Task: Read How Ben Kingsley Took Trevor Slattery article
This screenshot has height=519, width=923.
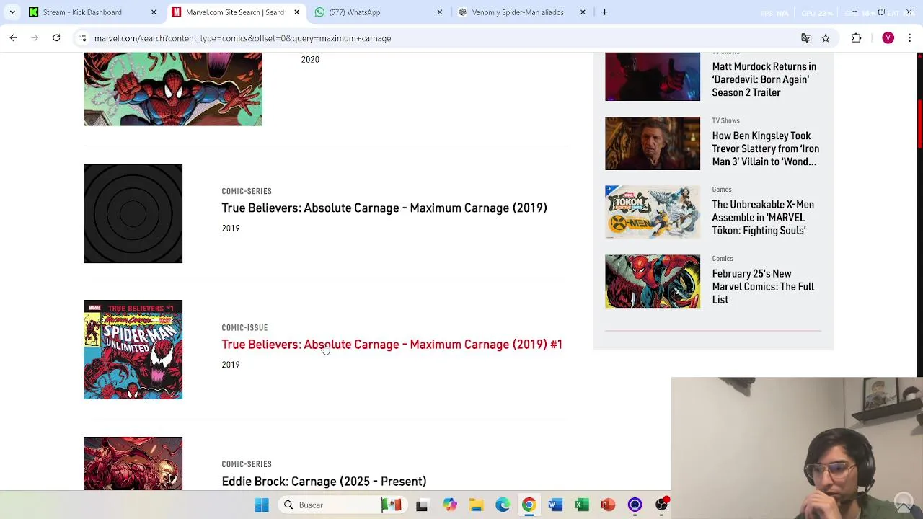Action: (x=765, y=148)
